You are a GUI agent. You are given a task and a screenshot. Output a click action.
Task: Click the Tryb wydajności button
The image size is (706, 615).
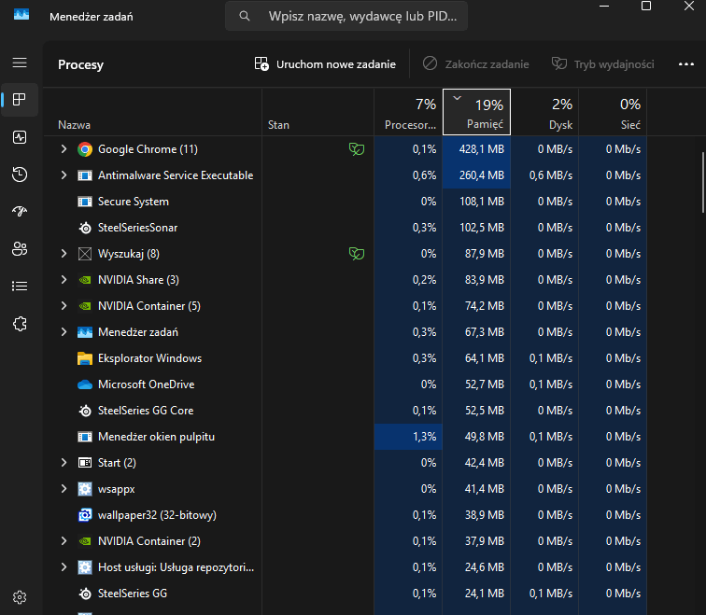point(603,63)
